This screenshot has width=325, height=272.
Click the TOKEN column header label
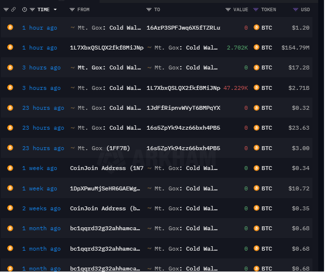[269, 10]
